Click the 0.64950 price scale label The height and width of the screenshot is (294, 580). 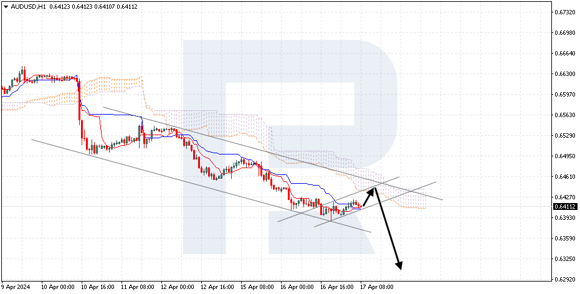tap(564, 156)
